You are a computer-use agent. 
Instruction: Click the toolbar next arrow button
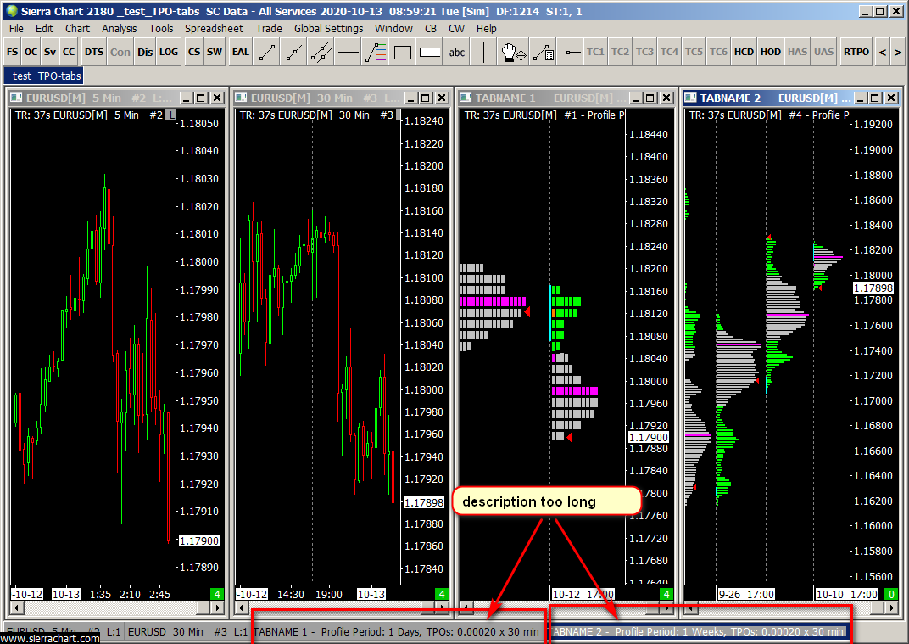click(897, 52)
